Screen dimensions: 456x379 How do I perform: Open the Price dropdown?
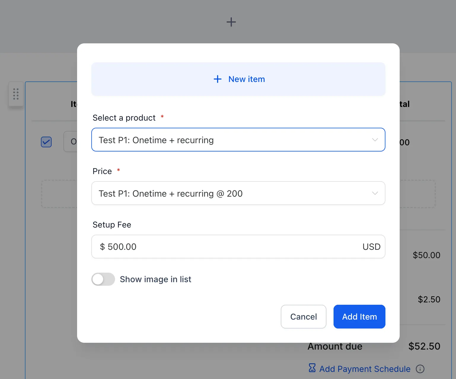(238, 193)
